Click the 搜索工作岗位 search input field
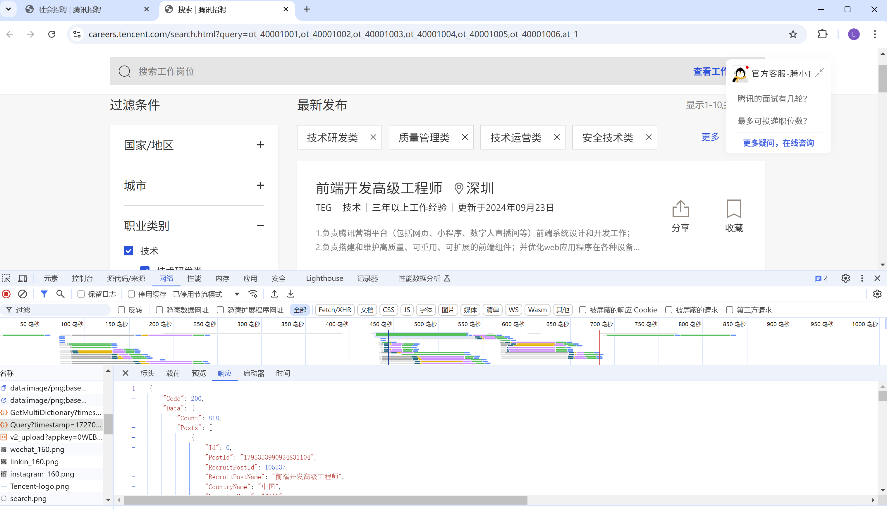 click(385, 71)
